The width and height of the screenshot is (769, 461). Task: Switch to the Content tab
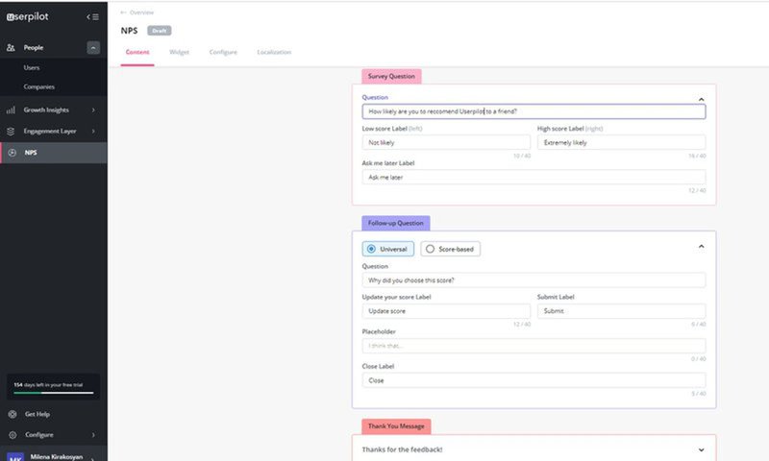137,52
